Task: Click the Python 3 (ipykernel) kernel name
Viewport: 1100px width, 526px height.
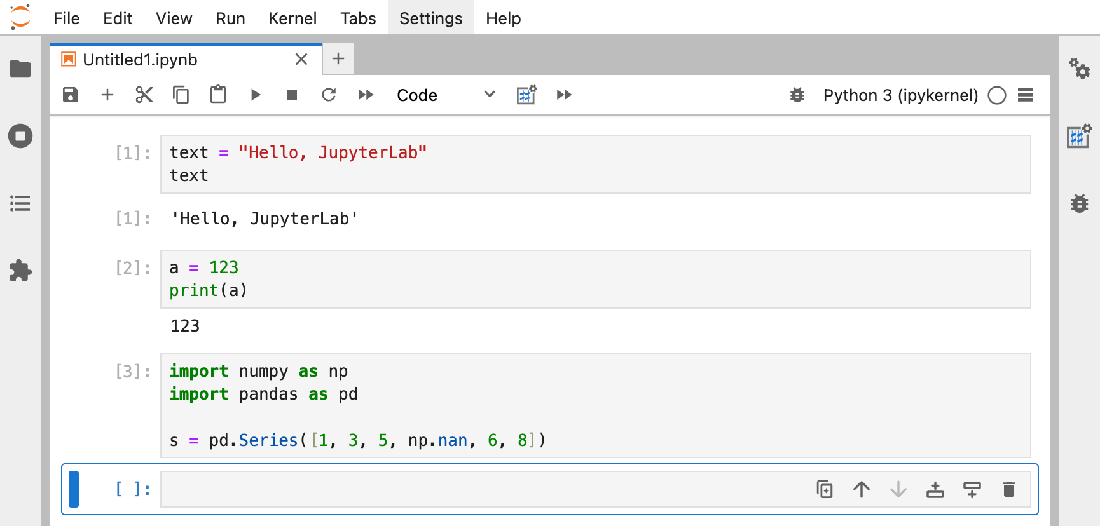Action: [900, 95]
